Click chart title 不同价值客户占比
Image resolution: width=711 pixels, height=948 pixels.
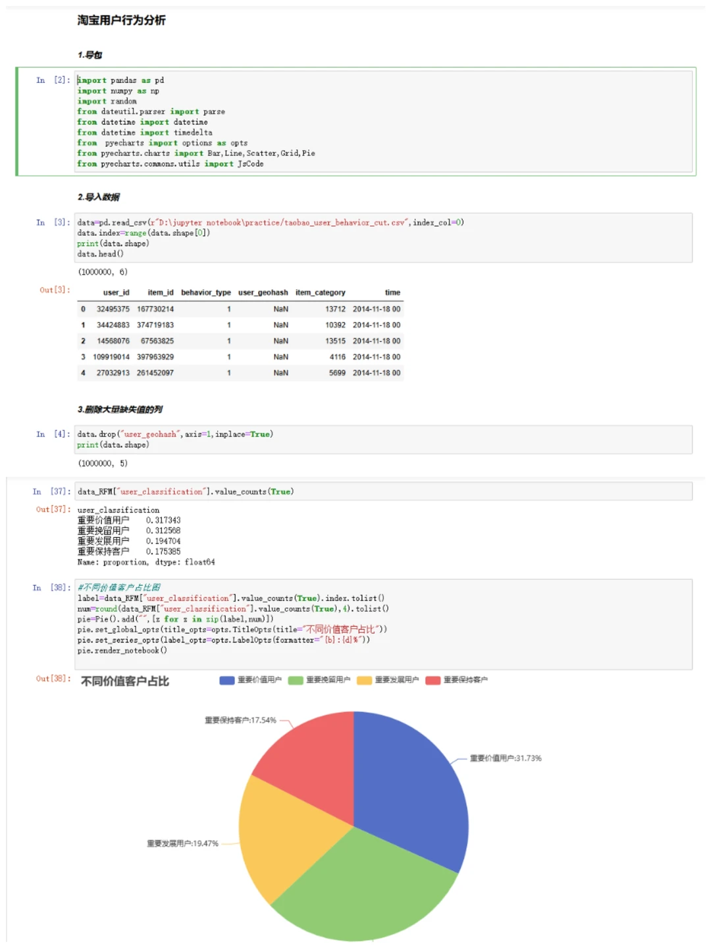125,681
